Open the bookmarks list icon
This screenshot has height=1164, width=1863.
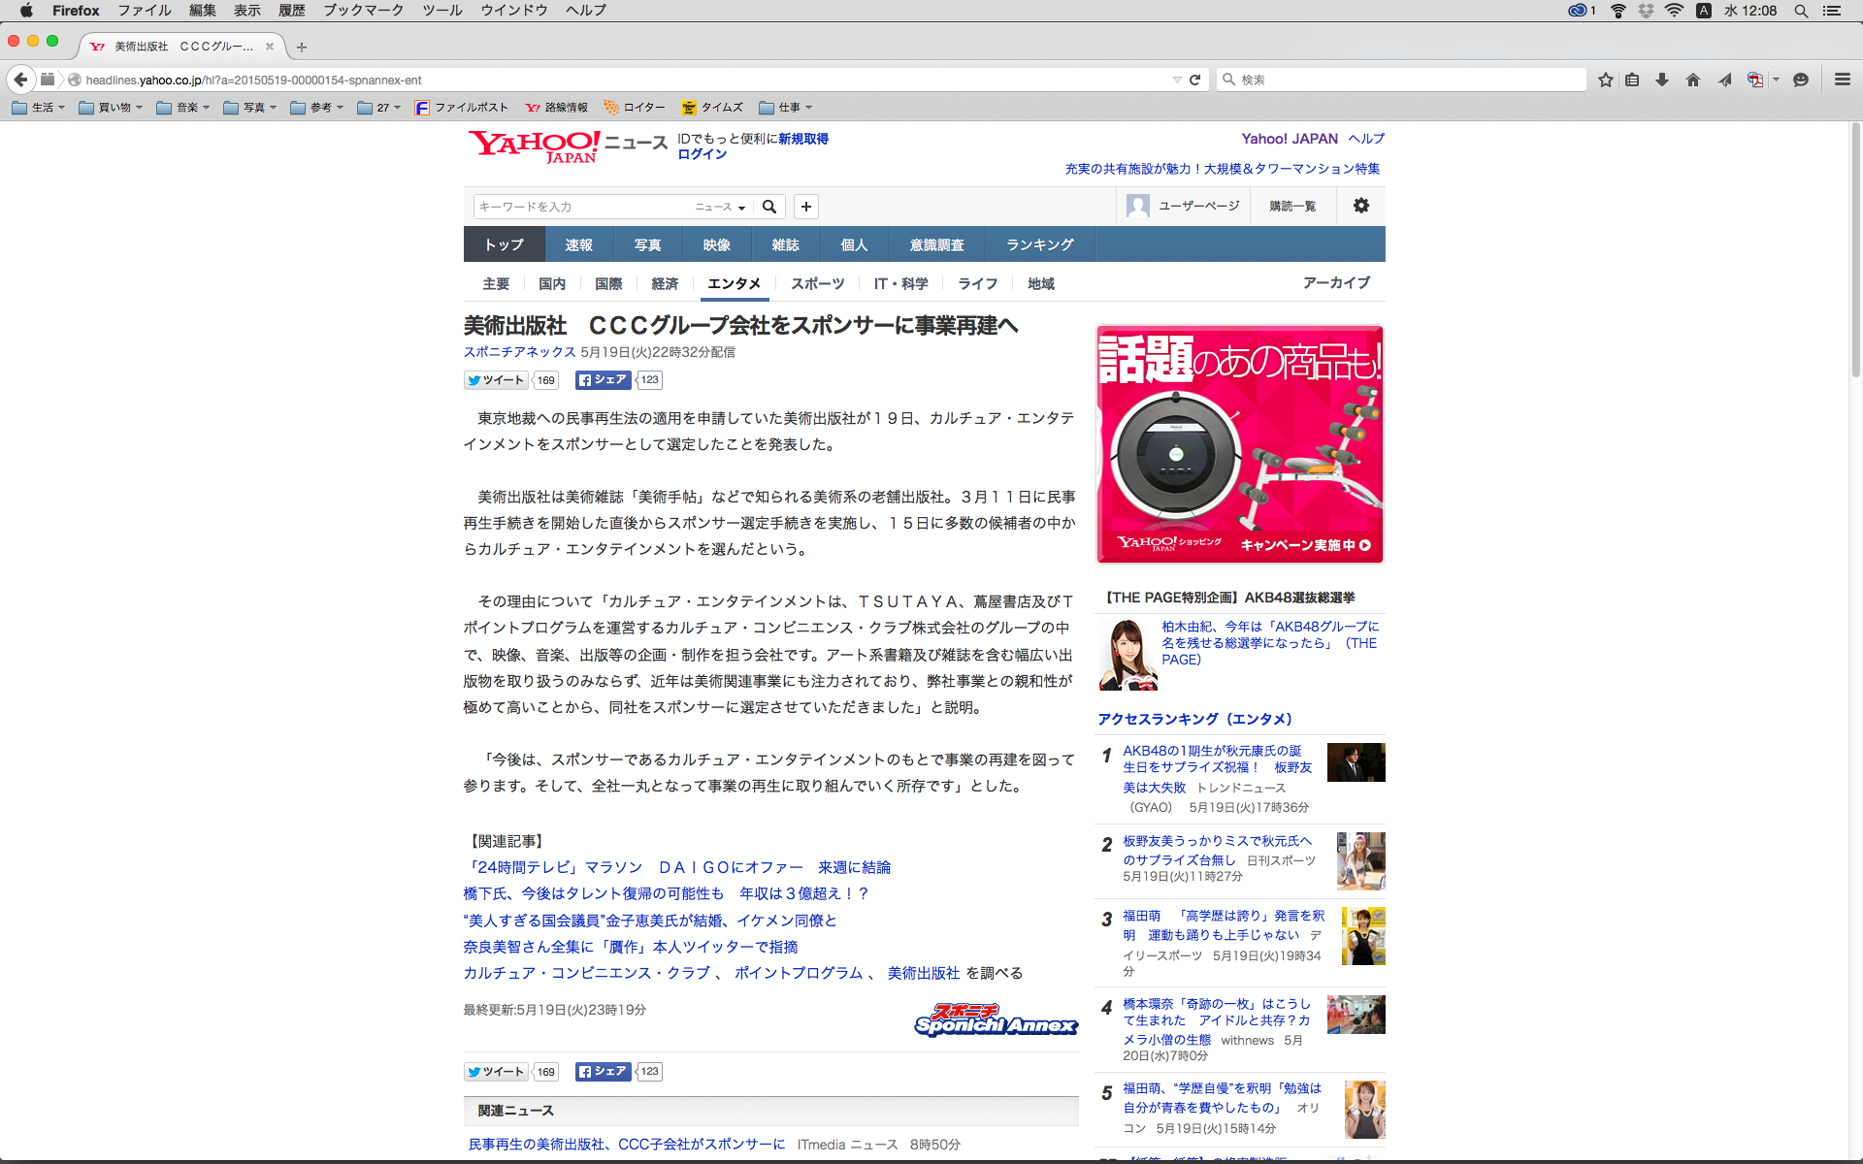1633,80
